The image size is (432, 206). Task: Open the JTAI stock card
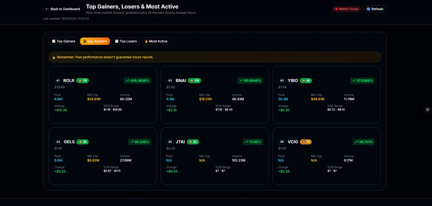click(214, 156)
